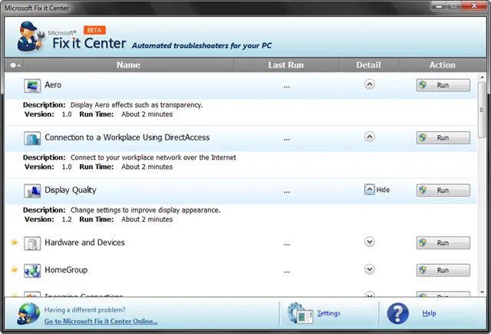Click the status sort icon in header
Image resolution: width=491 pixels, height=334 pixels.
coord(15,65)
